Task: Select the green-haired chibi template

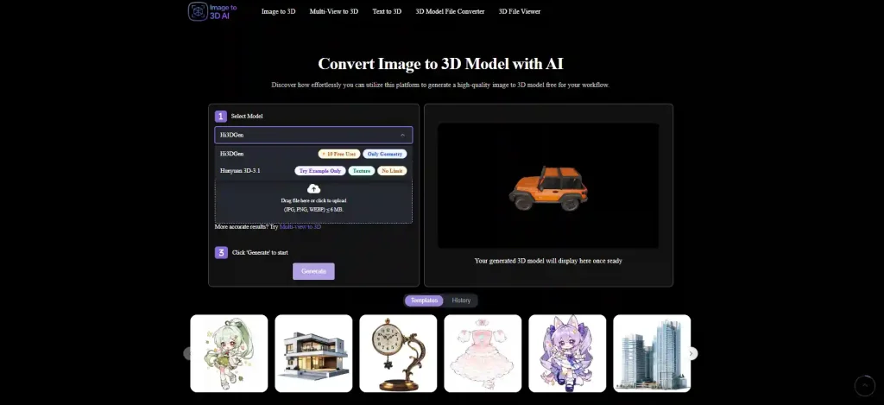Action: point(229,353)
